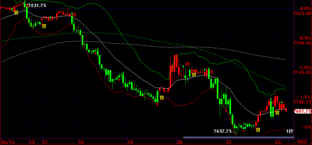Select the 15 date marker on axis
This screenshot has width=312, height=145.
tap(32, 142)
